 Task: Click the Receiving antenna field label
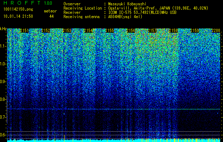[82, 17]
